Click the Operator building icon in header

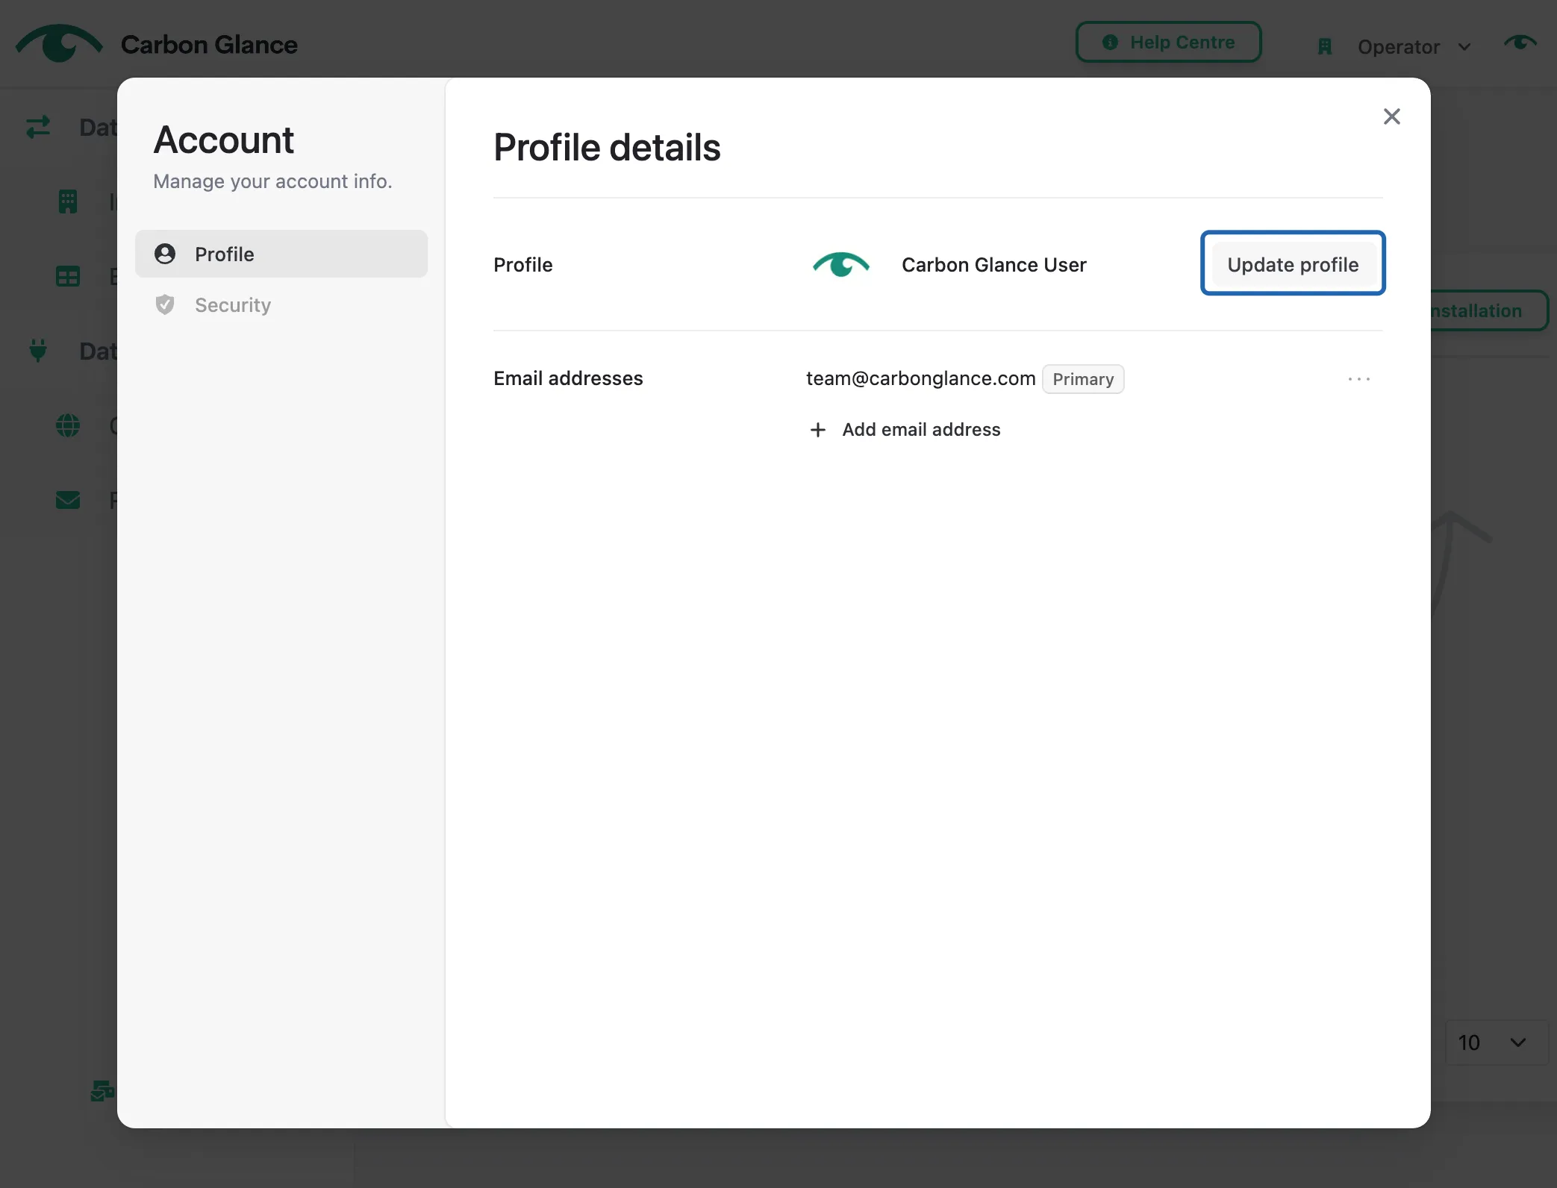click(x=1325, y=47)
